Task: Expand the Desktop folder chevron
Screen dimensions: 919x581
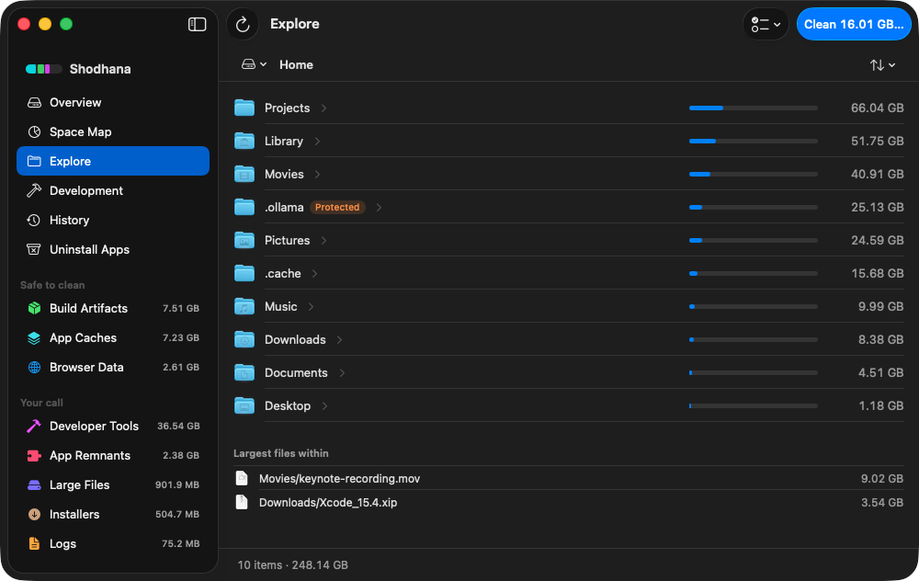Action: (x=324, y=406)
